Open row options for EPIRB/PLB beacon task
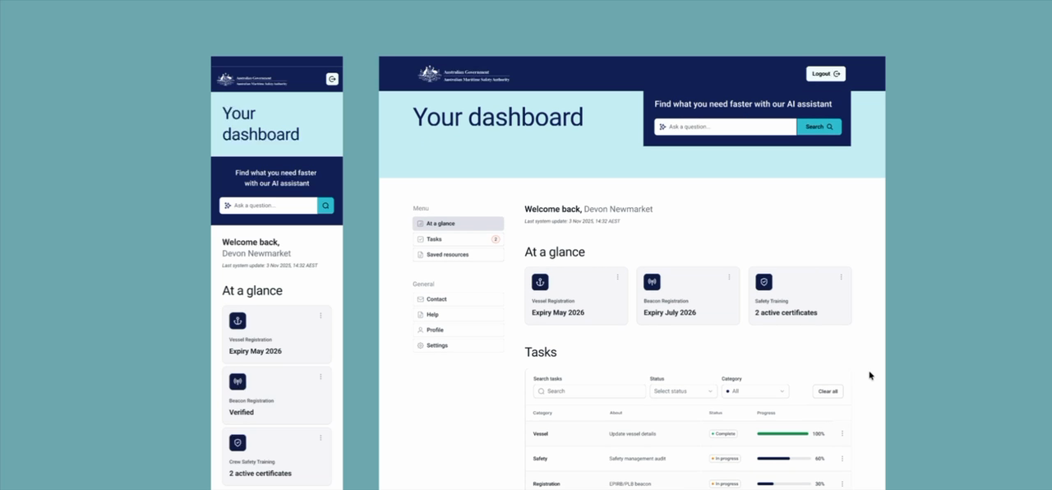Screen dimensions: 1052x490 click(x=842, y=483)
